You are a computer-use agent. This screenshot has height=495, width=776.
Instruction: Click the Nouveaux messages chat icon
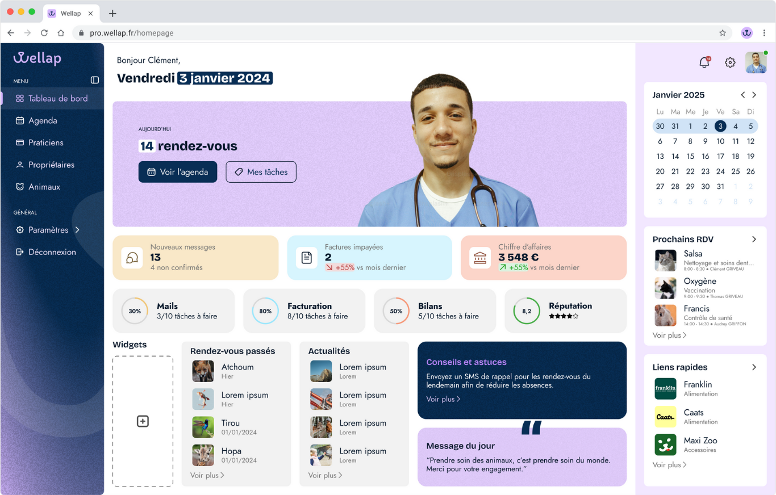point(132,258)
